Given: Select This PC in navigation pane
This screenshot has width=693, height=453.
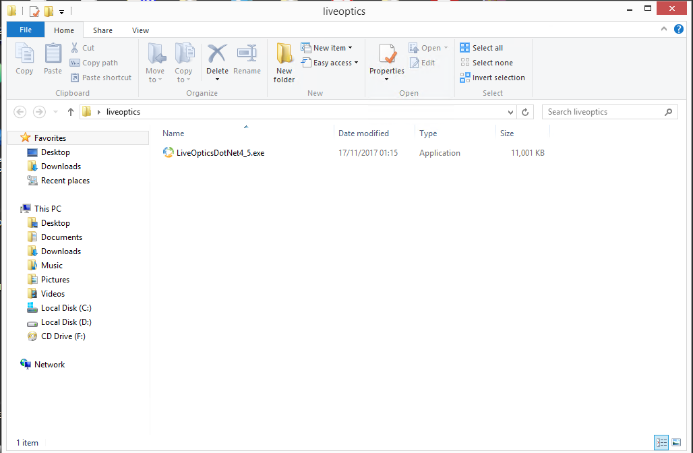Looking at the screenshot, I should [x=48, y=208].
